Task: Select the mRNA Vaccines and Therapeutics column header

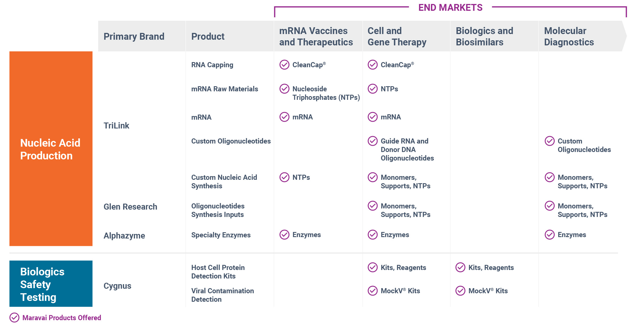Action: (316, 36)
